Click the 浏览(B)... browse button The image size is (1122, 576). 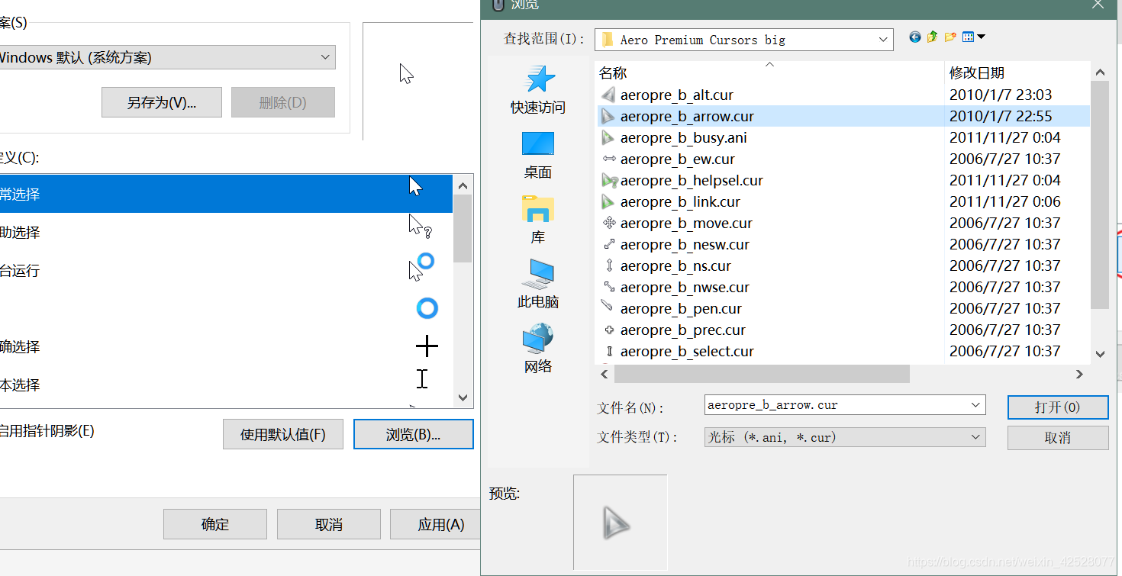point(414,434)
